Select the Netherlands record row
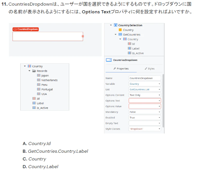The width and height of the screenshot is (200, 172). 47,80
